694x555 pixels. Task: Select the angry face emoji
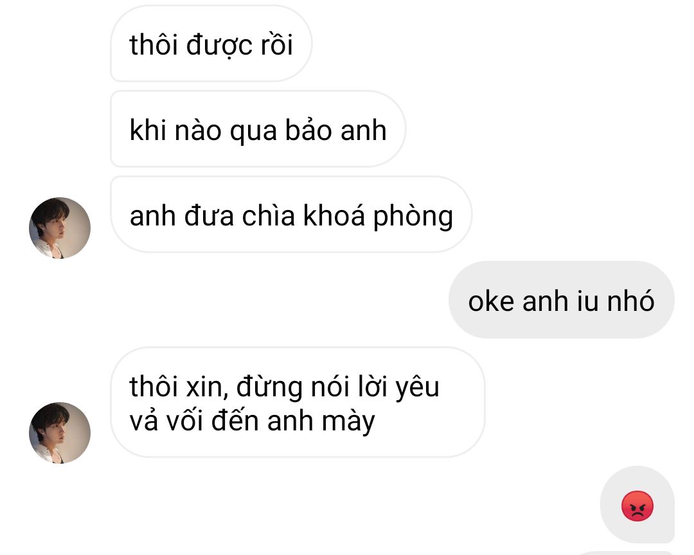(x=637, y=506)
